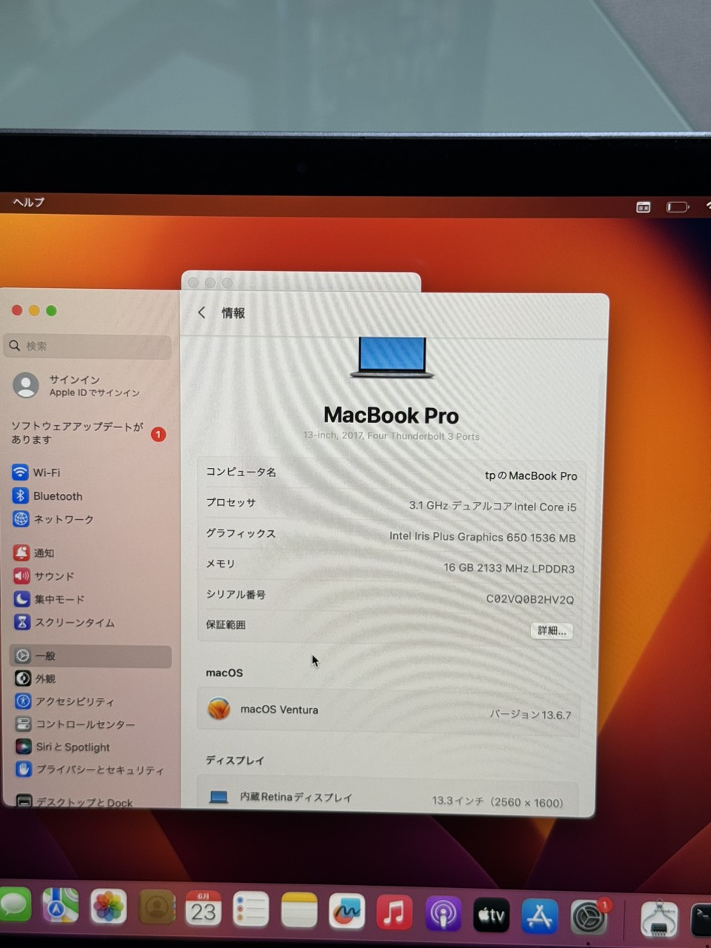
Task: Open スクリーンタイム (Screen Time) settings
Action: (74, 622)
